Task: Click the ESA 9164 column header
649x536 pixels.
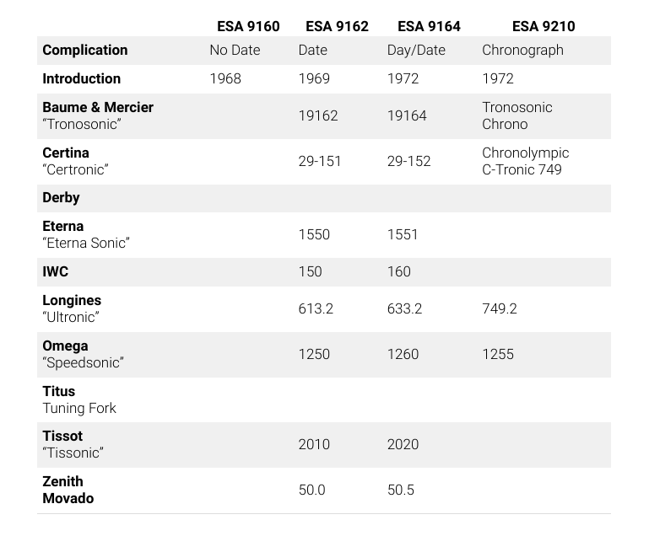Action: [429, 26]
